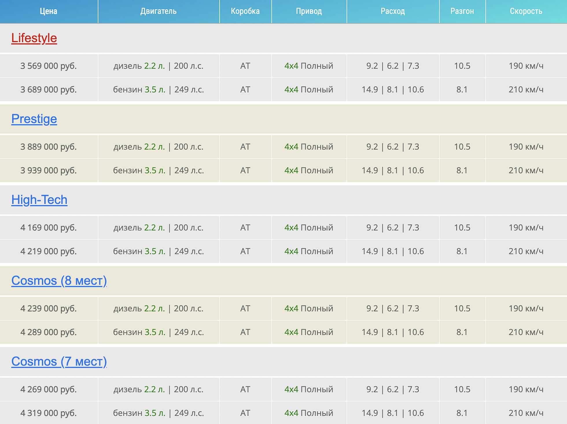Open the Cosmos (7 мест) link
567x424 pixels.
[59, 362]
